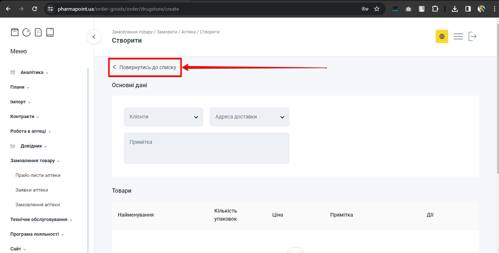Click into the Примітка text field
The height and width of the screenshot is (253, 499).
coord(206,148)
